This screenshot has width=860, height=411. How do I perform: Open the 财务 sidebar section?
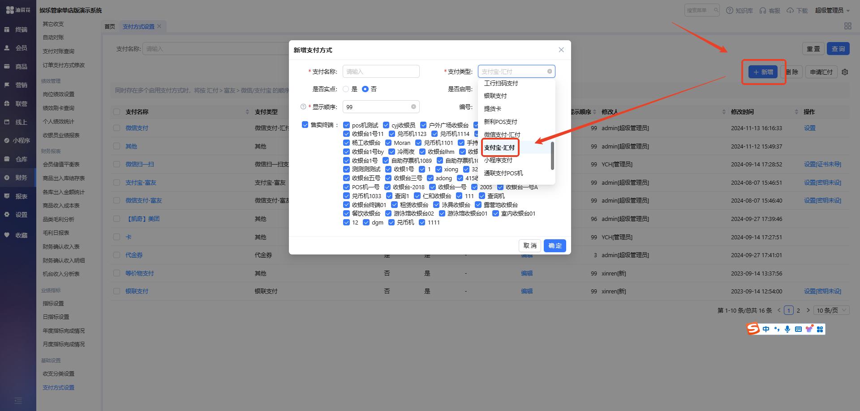point(16,178)
